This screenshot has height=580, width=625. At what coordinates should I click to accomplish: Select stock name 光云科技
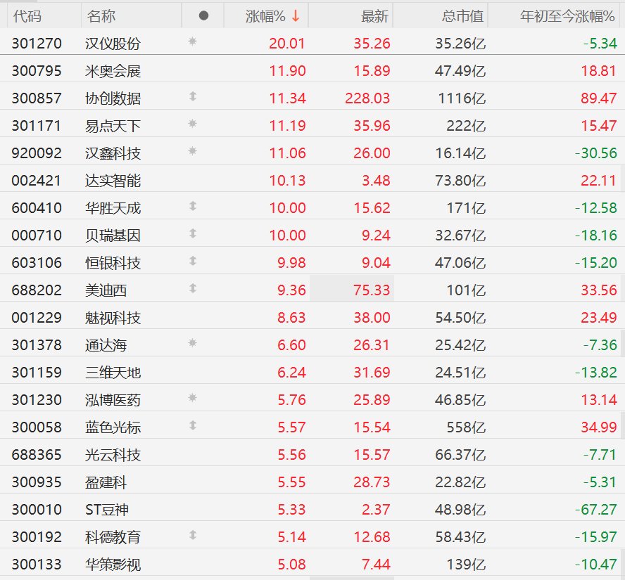coord(113,455)
